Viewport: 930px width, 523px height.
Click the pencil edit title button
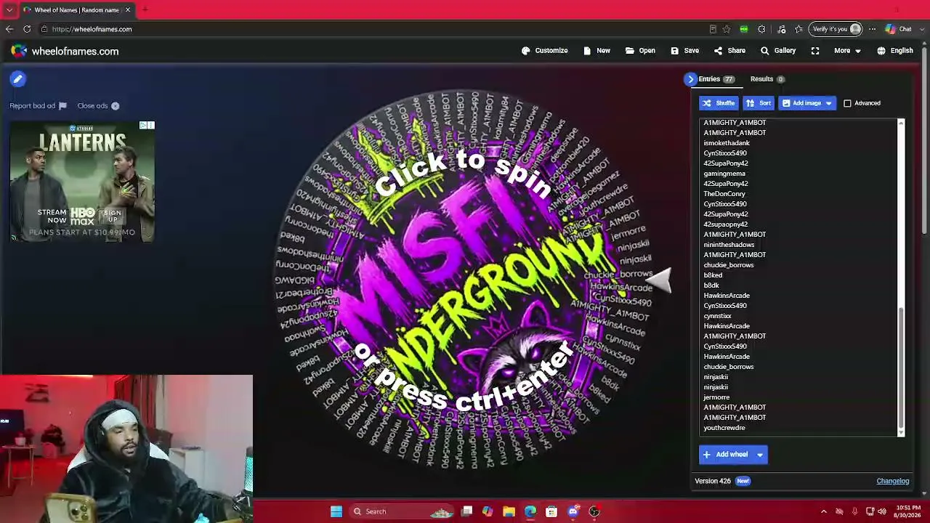(18, 79)
